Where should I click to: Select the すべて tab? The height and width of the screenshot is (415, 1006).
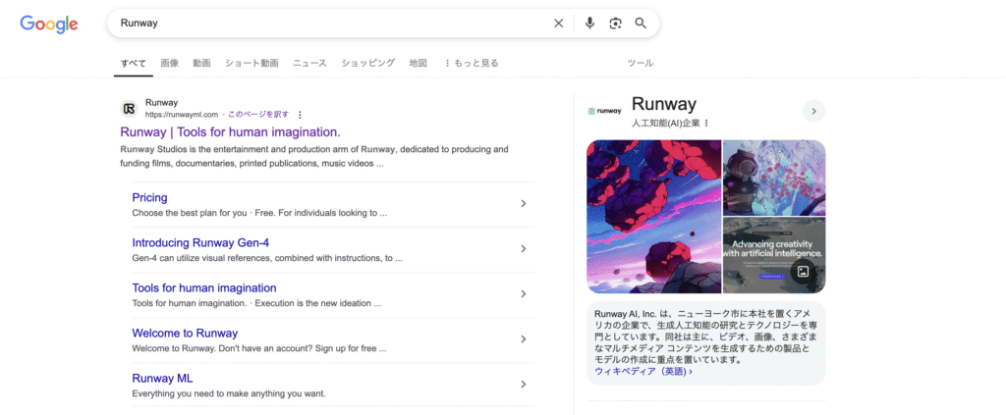tap(134, 63)
